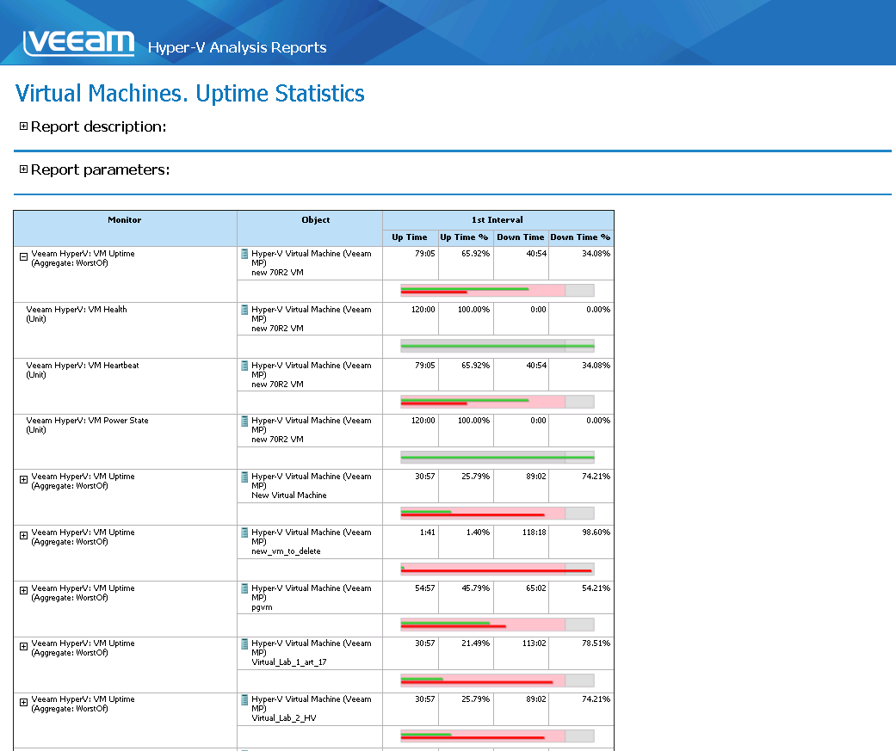Click the 98.60% down time value
This screenshot has height=751, width=896.
(596, 532)
